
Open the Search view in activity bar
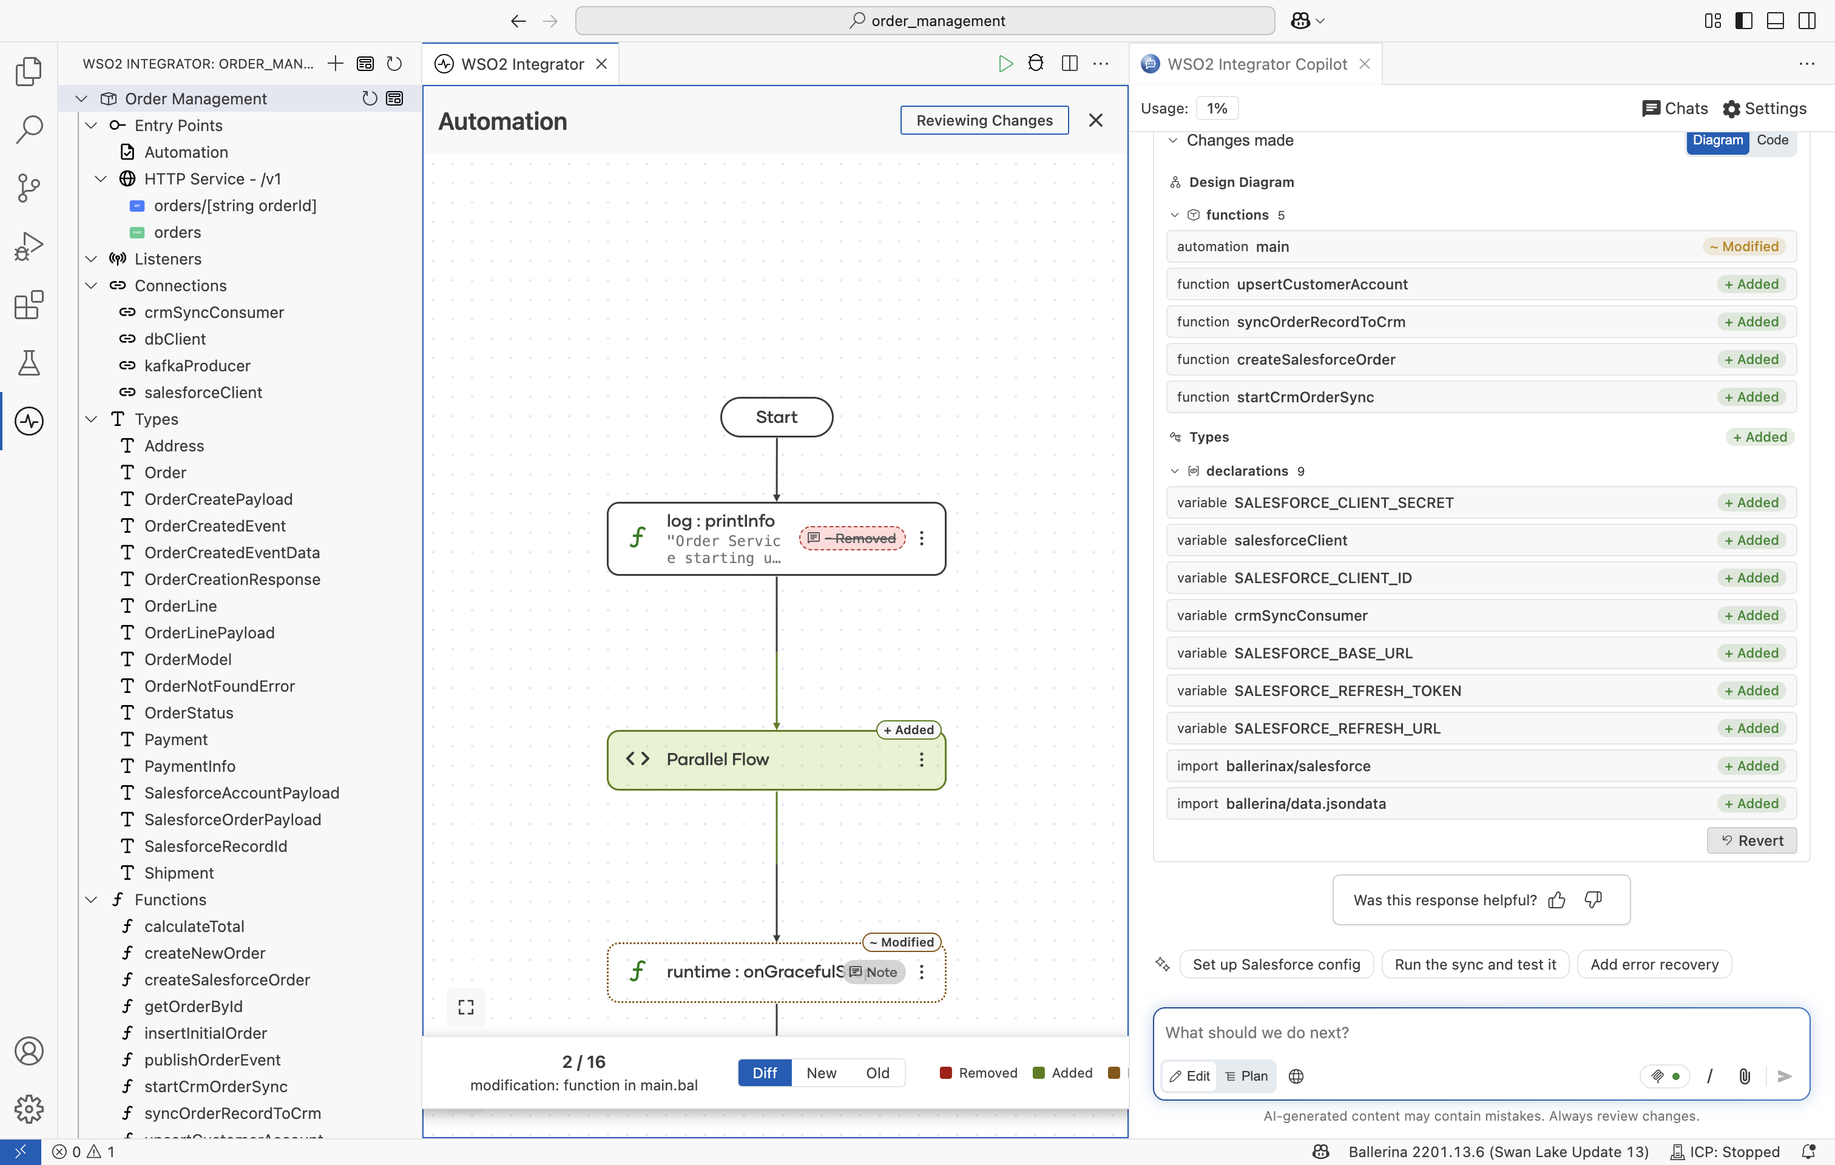tap(29, 129)
